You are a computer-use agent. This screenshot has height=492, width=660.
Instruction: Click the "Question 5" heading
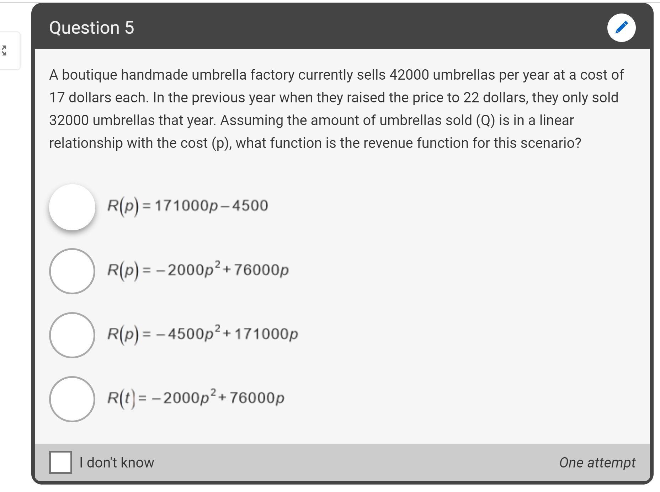(x=92, y=28)
